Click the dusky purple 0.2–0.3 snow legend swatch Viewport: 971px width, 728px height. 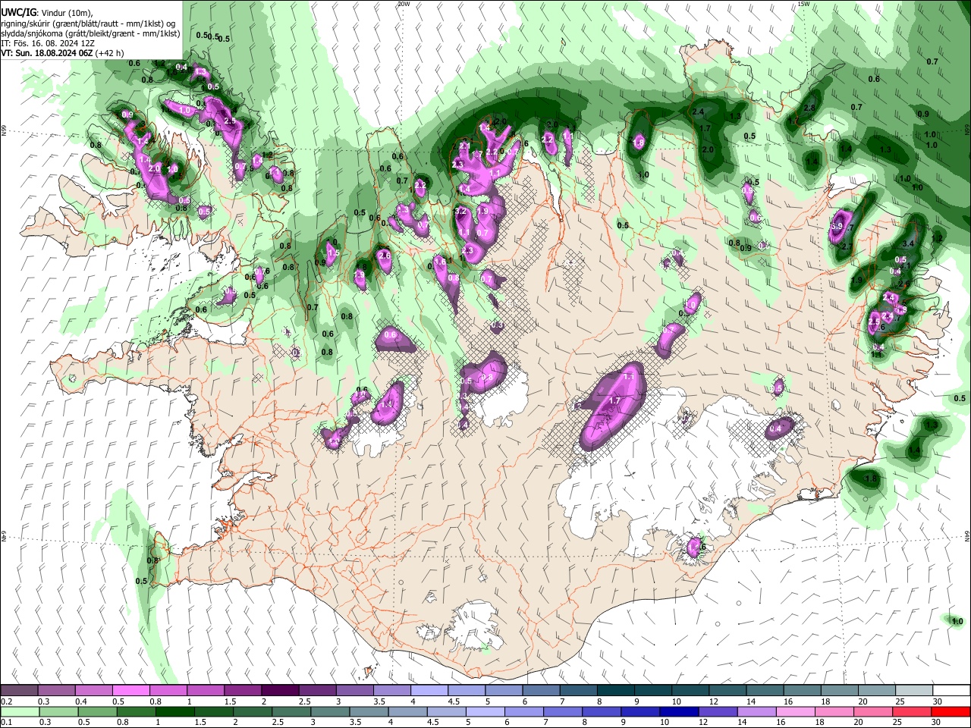pyautogui.click(x=19, y=690)
